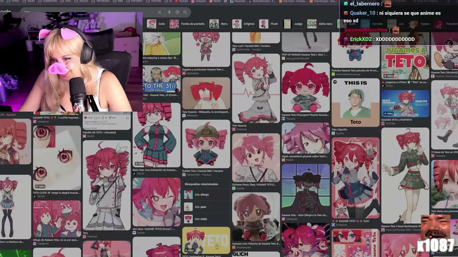Screen dimensions: 458x257
Task: Filter images by the Akita neru chip
Action: pos(321,24)
